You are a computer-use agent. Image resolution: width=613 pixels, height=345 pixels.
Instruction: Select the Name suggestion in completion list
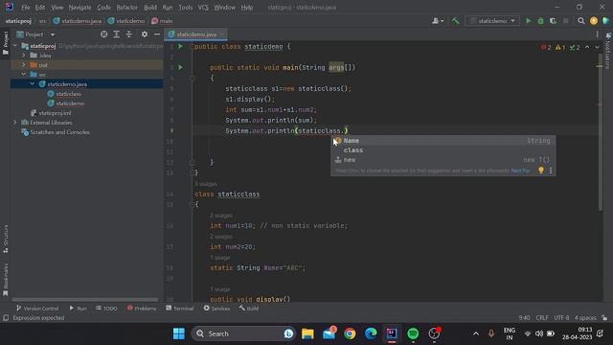click(x=443, y=141)
